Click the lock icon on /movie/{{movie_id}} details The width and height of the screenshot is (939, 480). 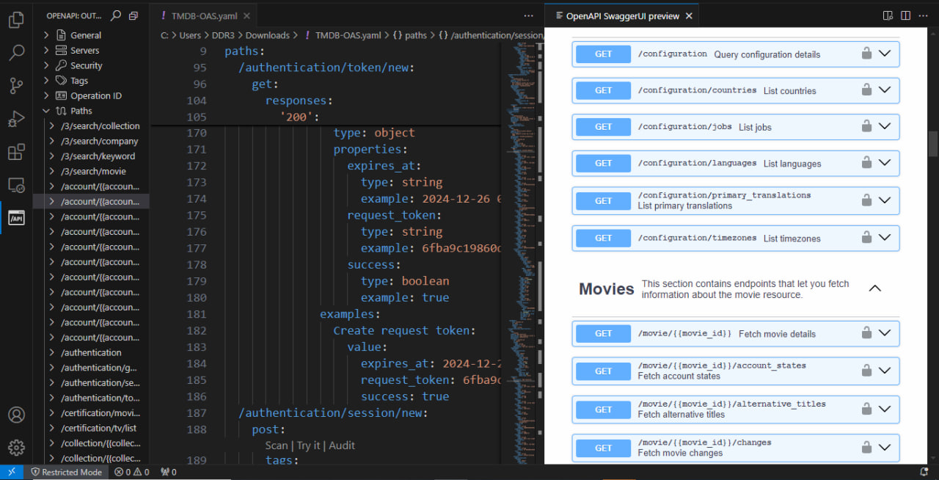[866, 332]
